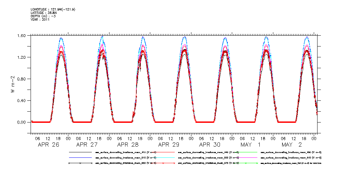Click the cyan legend line sample
Image resolution: width=343 pixels, height=171 pixels.
tap(163, 157)
